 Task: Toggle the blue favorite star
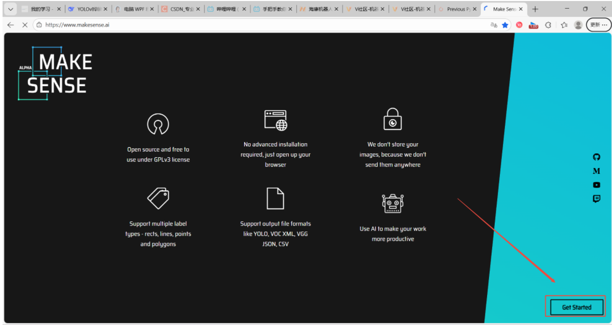(x=505, y=24)
